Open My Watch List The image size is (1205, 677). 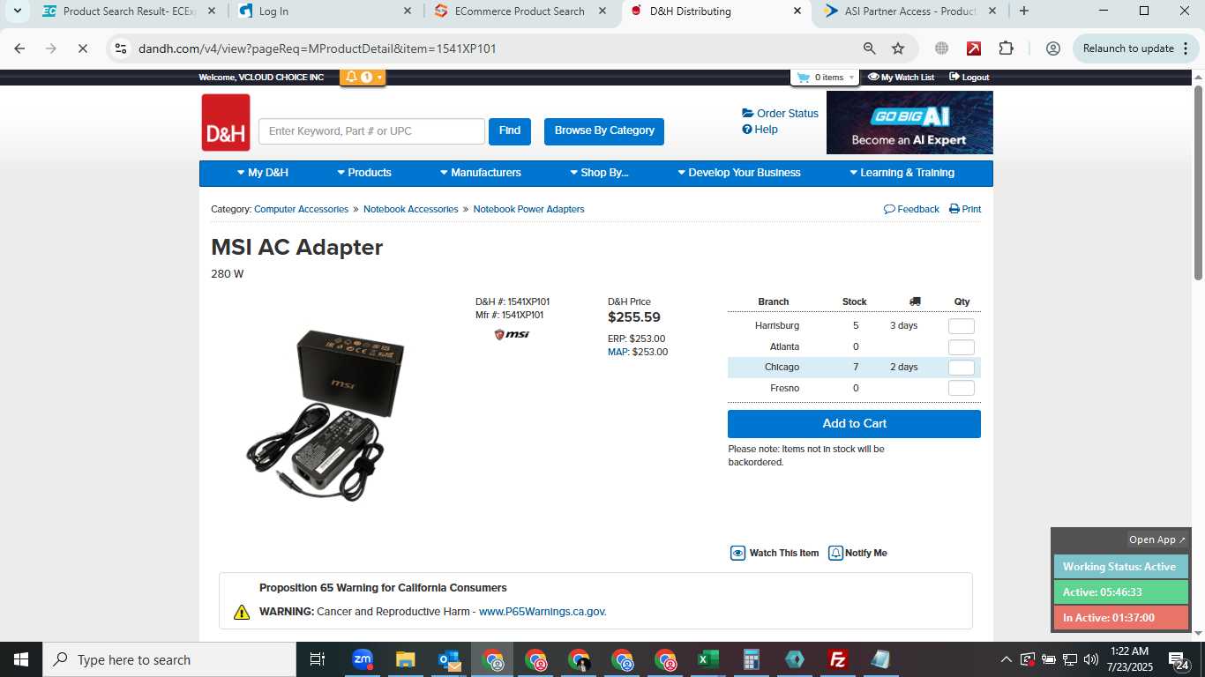[901, 78]
